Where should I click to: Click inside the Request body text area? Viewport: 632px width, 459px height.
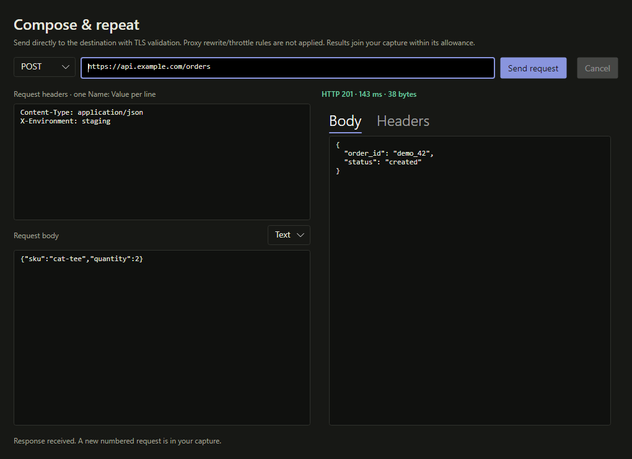(162, 337)
